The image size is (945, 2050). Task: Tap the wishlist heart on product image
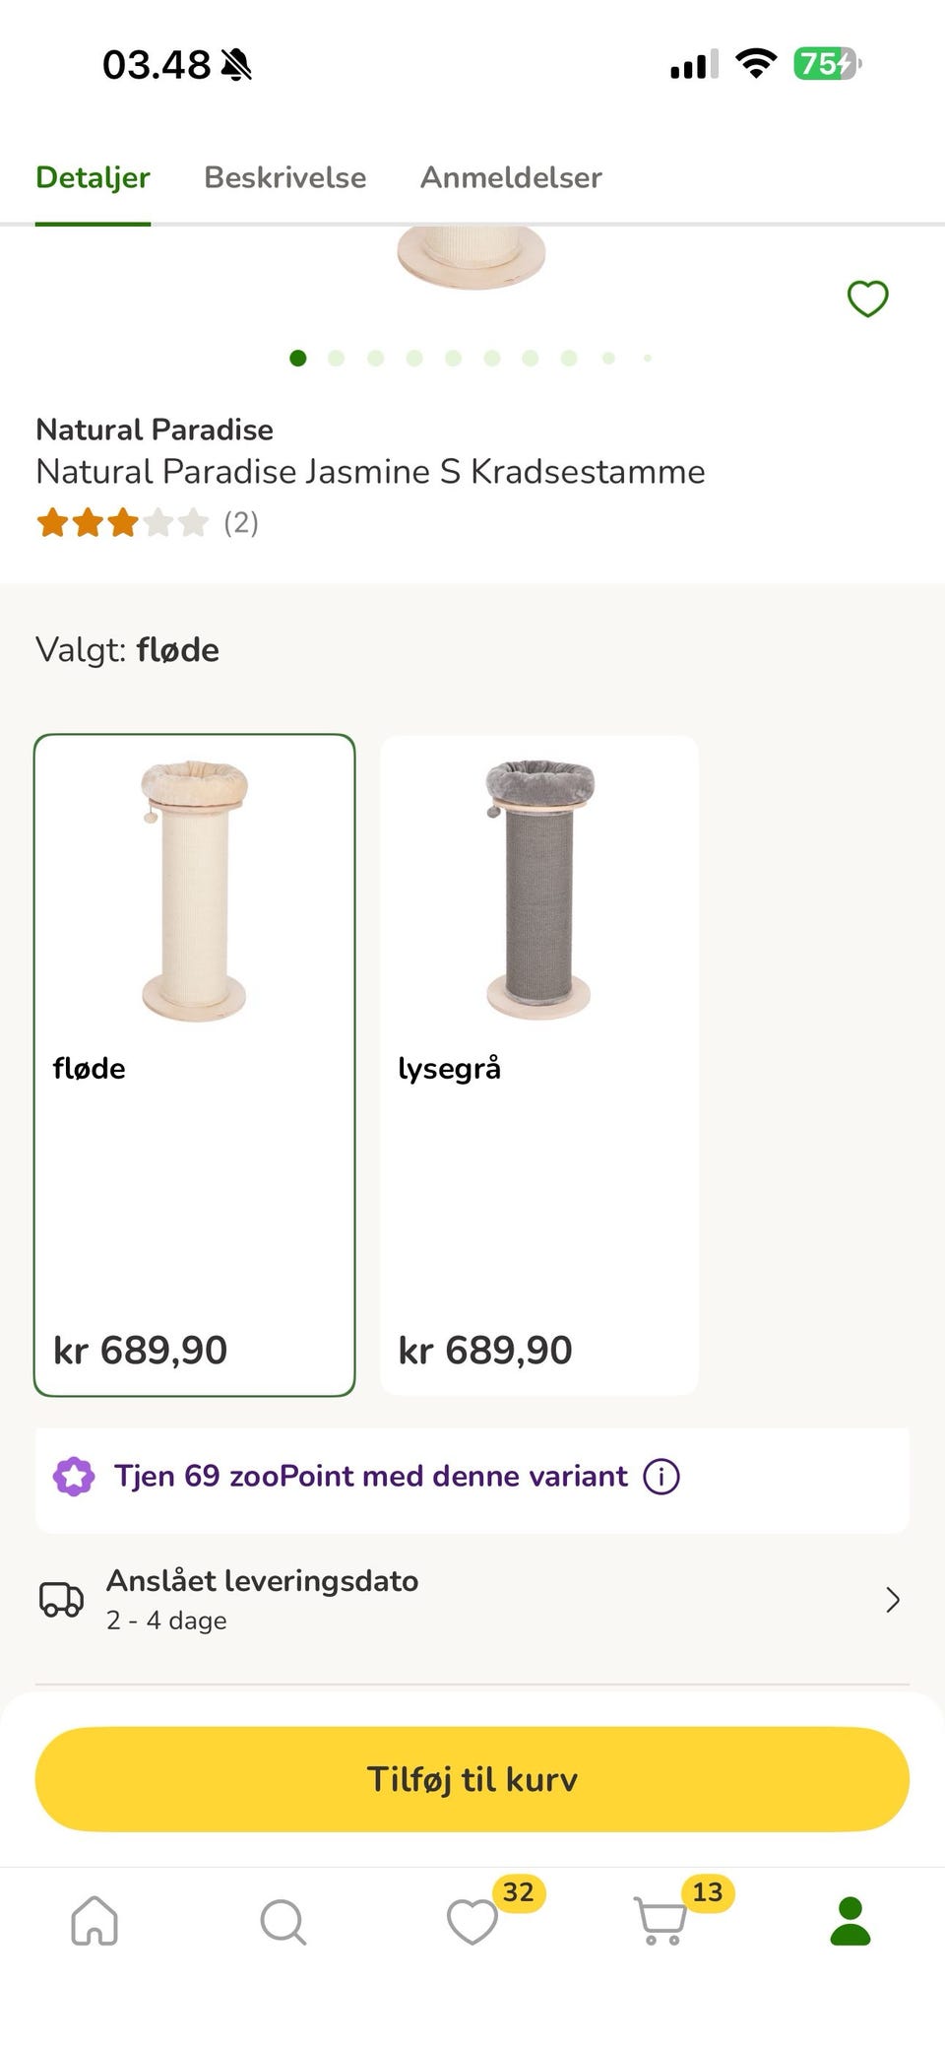pos(867,298)
